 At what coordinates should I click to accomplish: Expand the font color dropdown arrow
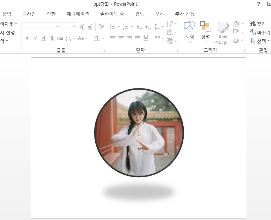point(103,38)
